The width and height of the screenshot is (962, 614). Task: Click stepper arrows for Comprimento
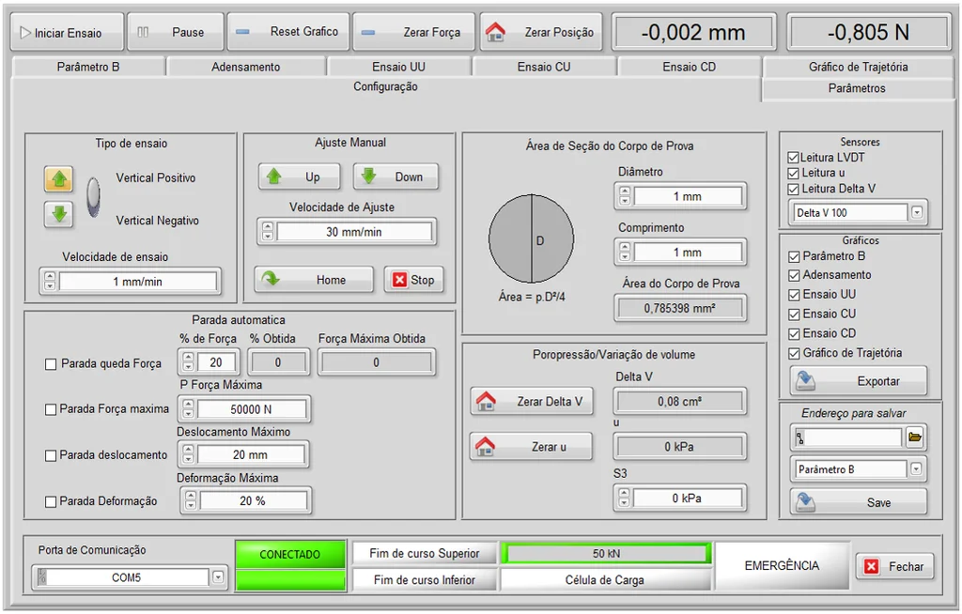[x=625, y=253]
